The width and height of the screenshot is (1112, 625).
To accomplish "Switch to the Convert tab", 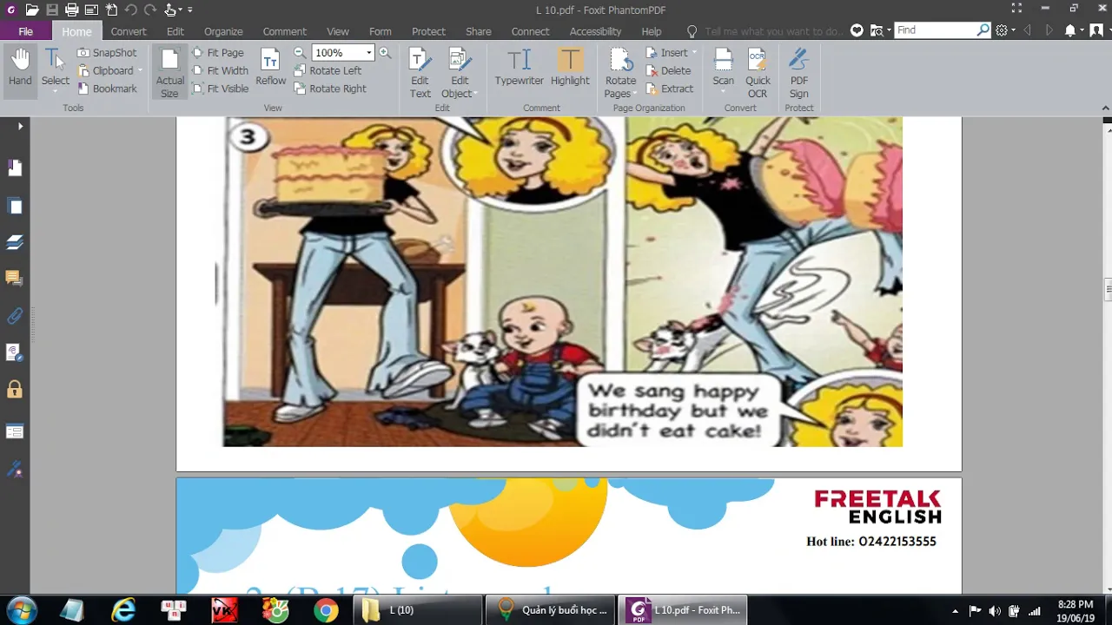I will click(x=129, y=31).
